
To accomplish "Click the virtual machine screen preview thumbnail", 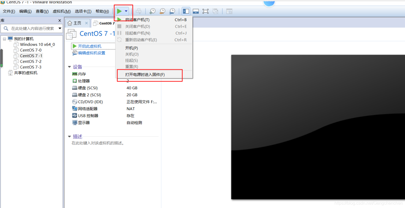I will coord(318,127).
